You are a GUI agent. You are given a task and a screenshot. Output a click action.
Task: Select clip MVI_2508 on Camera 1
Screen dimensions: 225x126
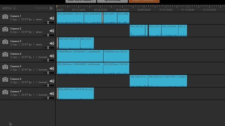click(x=123, y=18)
